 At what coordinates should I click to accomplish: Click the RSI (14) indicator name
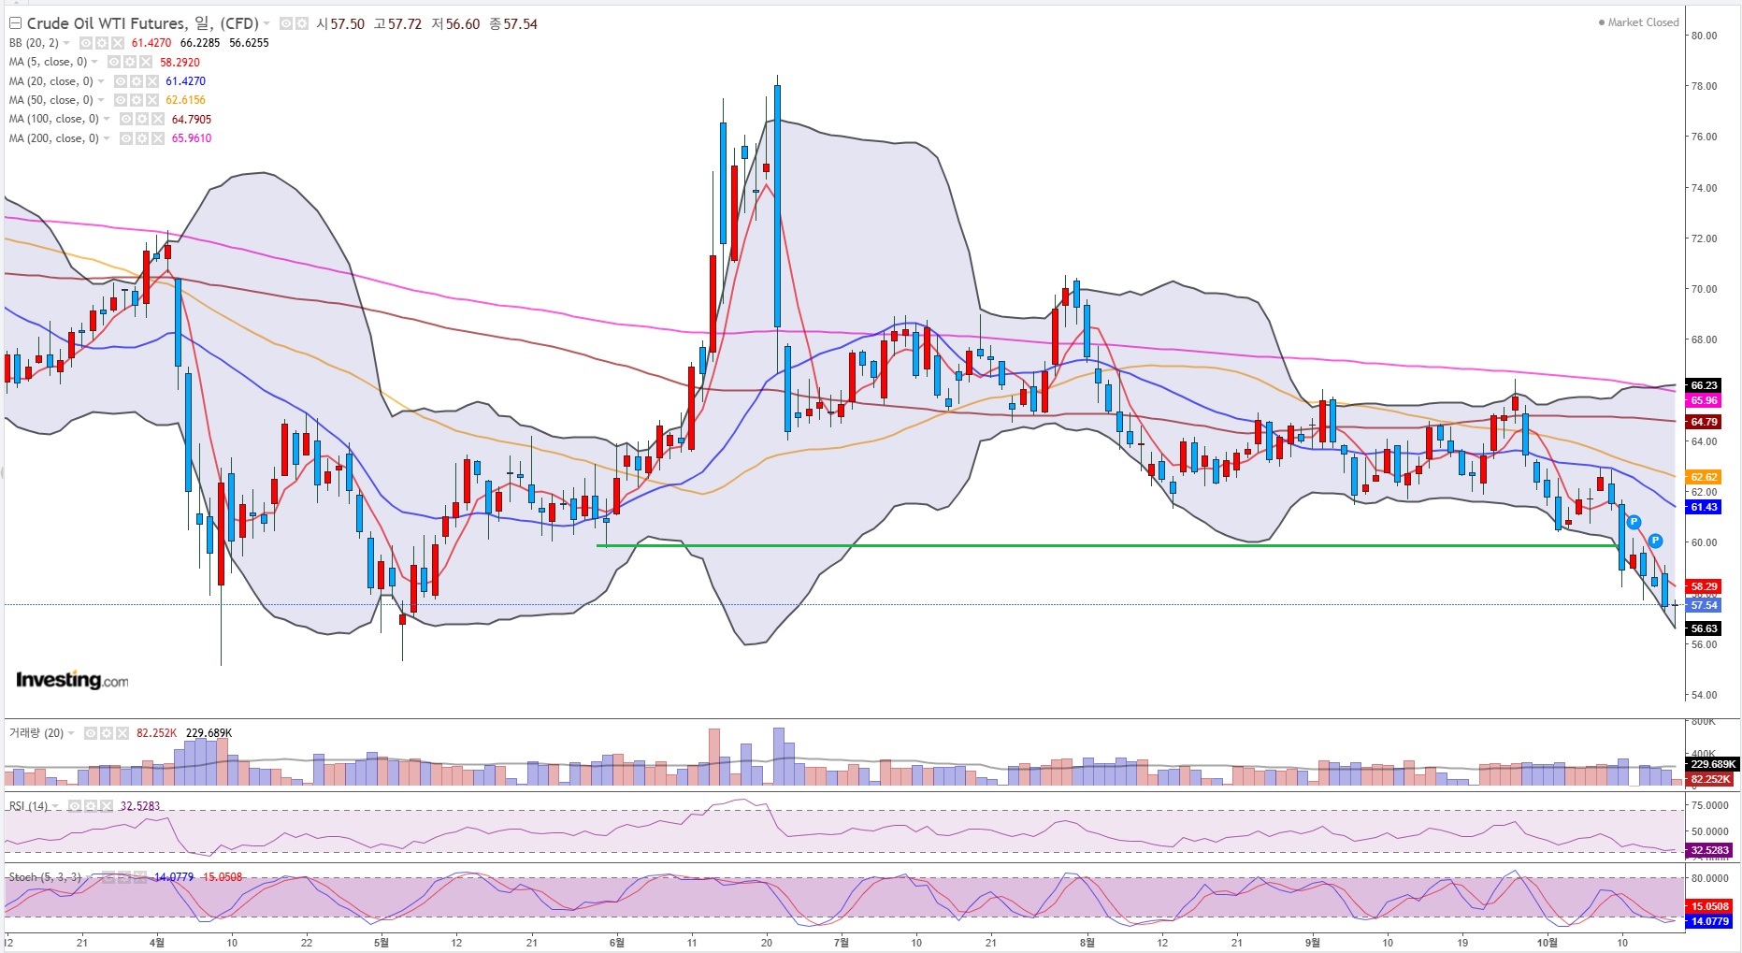[28, 806]
